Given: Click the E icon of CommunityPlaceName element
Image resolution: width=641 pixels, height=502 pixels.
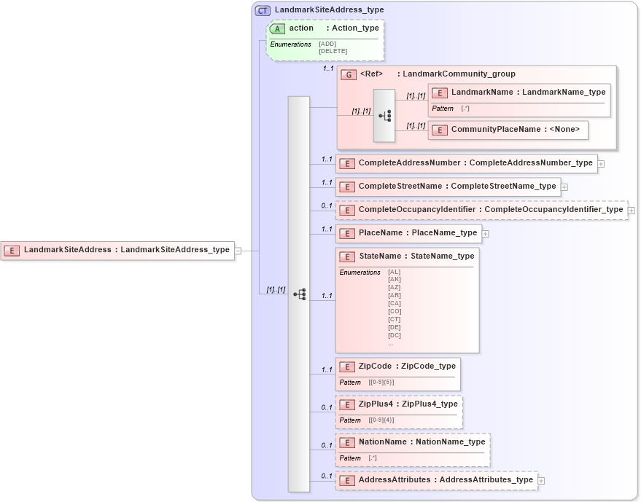Looking at the screenshot, I should [440, 130].
